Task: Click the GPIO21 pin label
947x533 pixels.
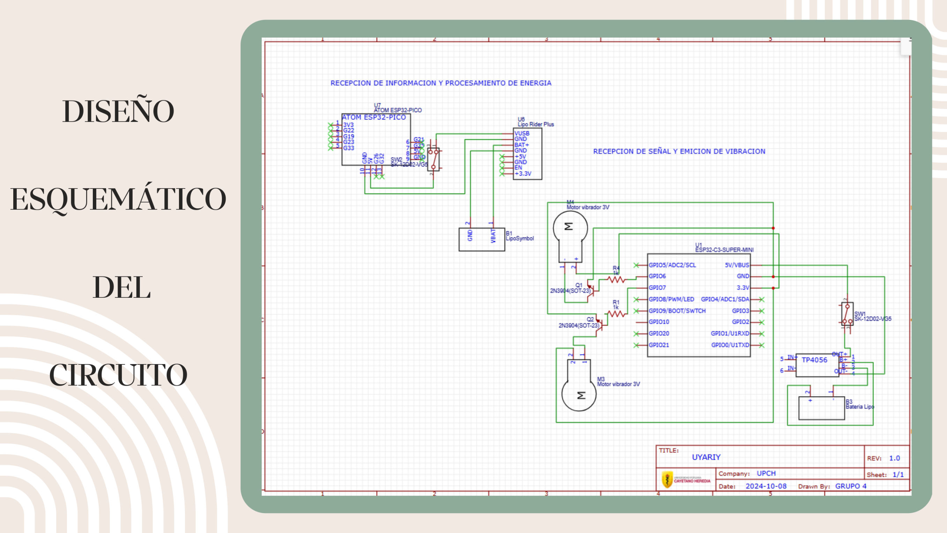Action: pyautogui.click(x=659, y=345)
